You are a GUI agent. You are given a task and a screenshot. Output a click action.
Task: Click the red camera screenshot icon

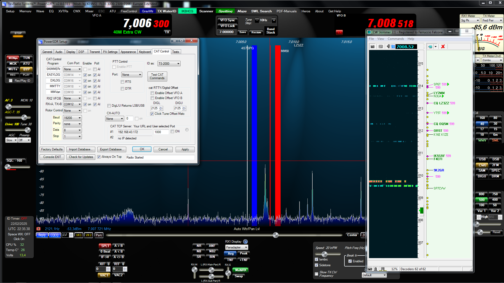[x=39, y=229]
